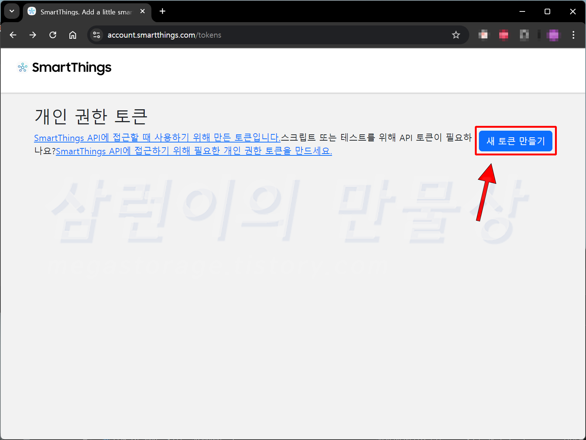Click the purple blurred profile icon
The width and height of the screenshot is (586, 440).
554,35
